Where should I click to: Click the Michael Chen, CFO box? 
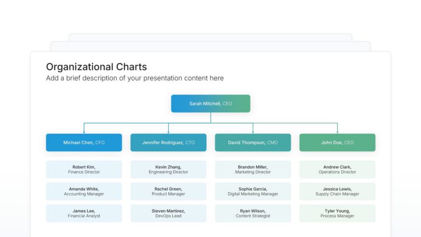pyautogui.click(x=84, y=143)
